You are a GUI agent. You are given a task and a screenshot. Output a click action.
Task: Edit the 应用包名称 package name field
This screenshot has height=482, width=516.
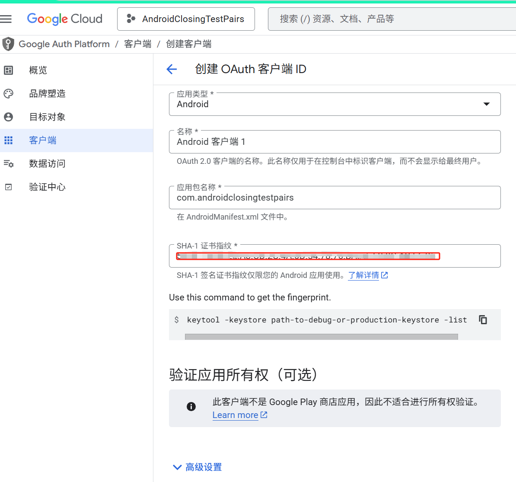coord(334,198)
